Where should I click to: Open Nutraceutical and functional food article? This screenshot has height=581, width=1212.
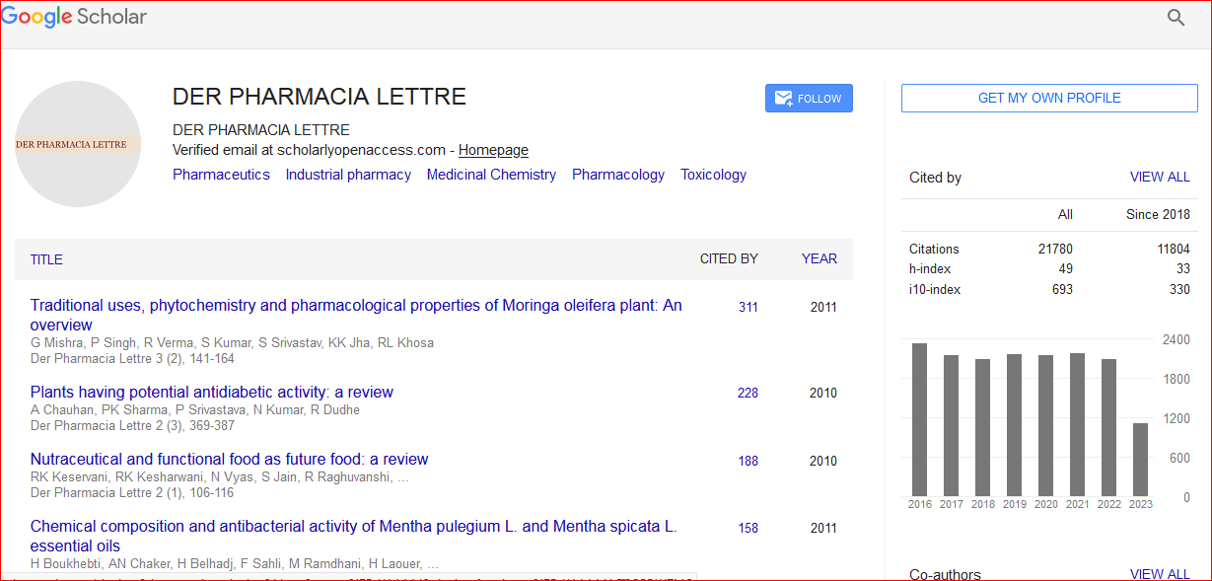pyautogui.click(x=229, y=459)
